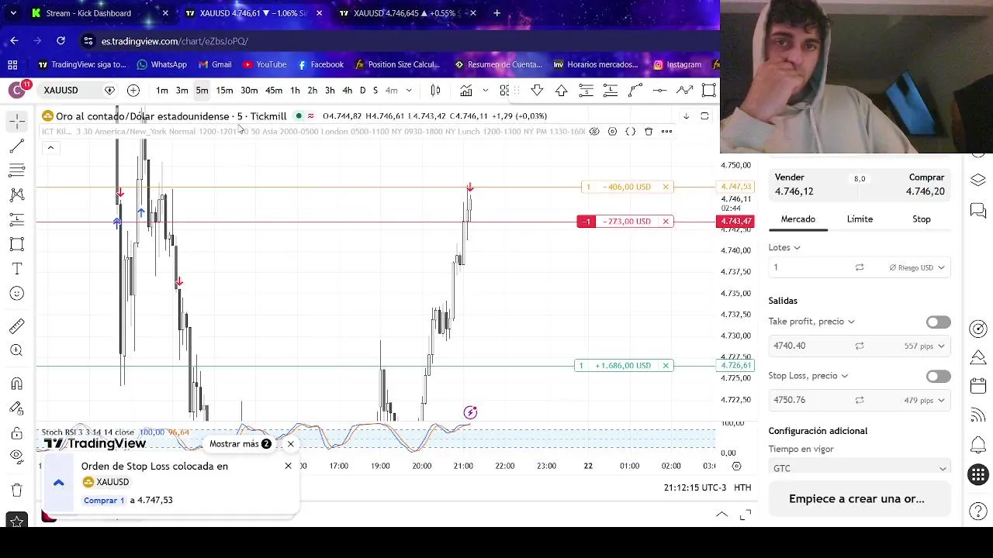Switch to the Mercado order tab
Viewport: 993px width, 558px height.
(798, 219)
